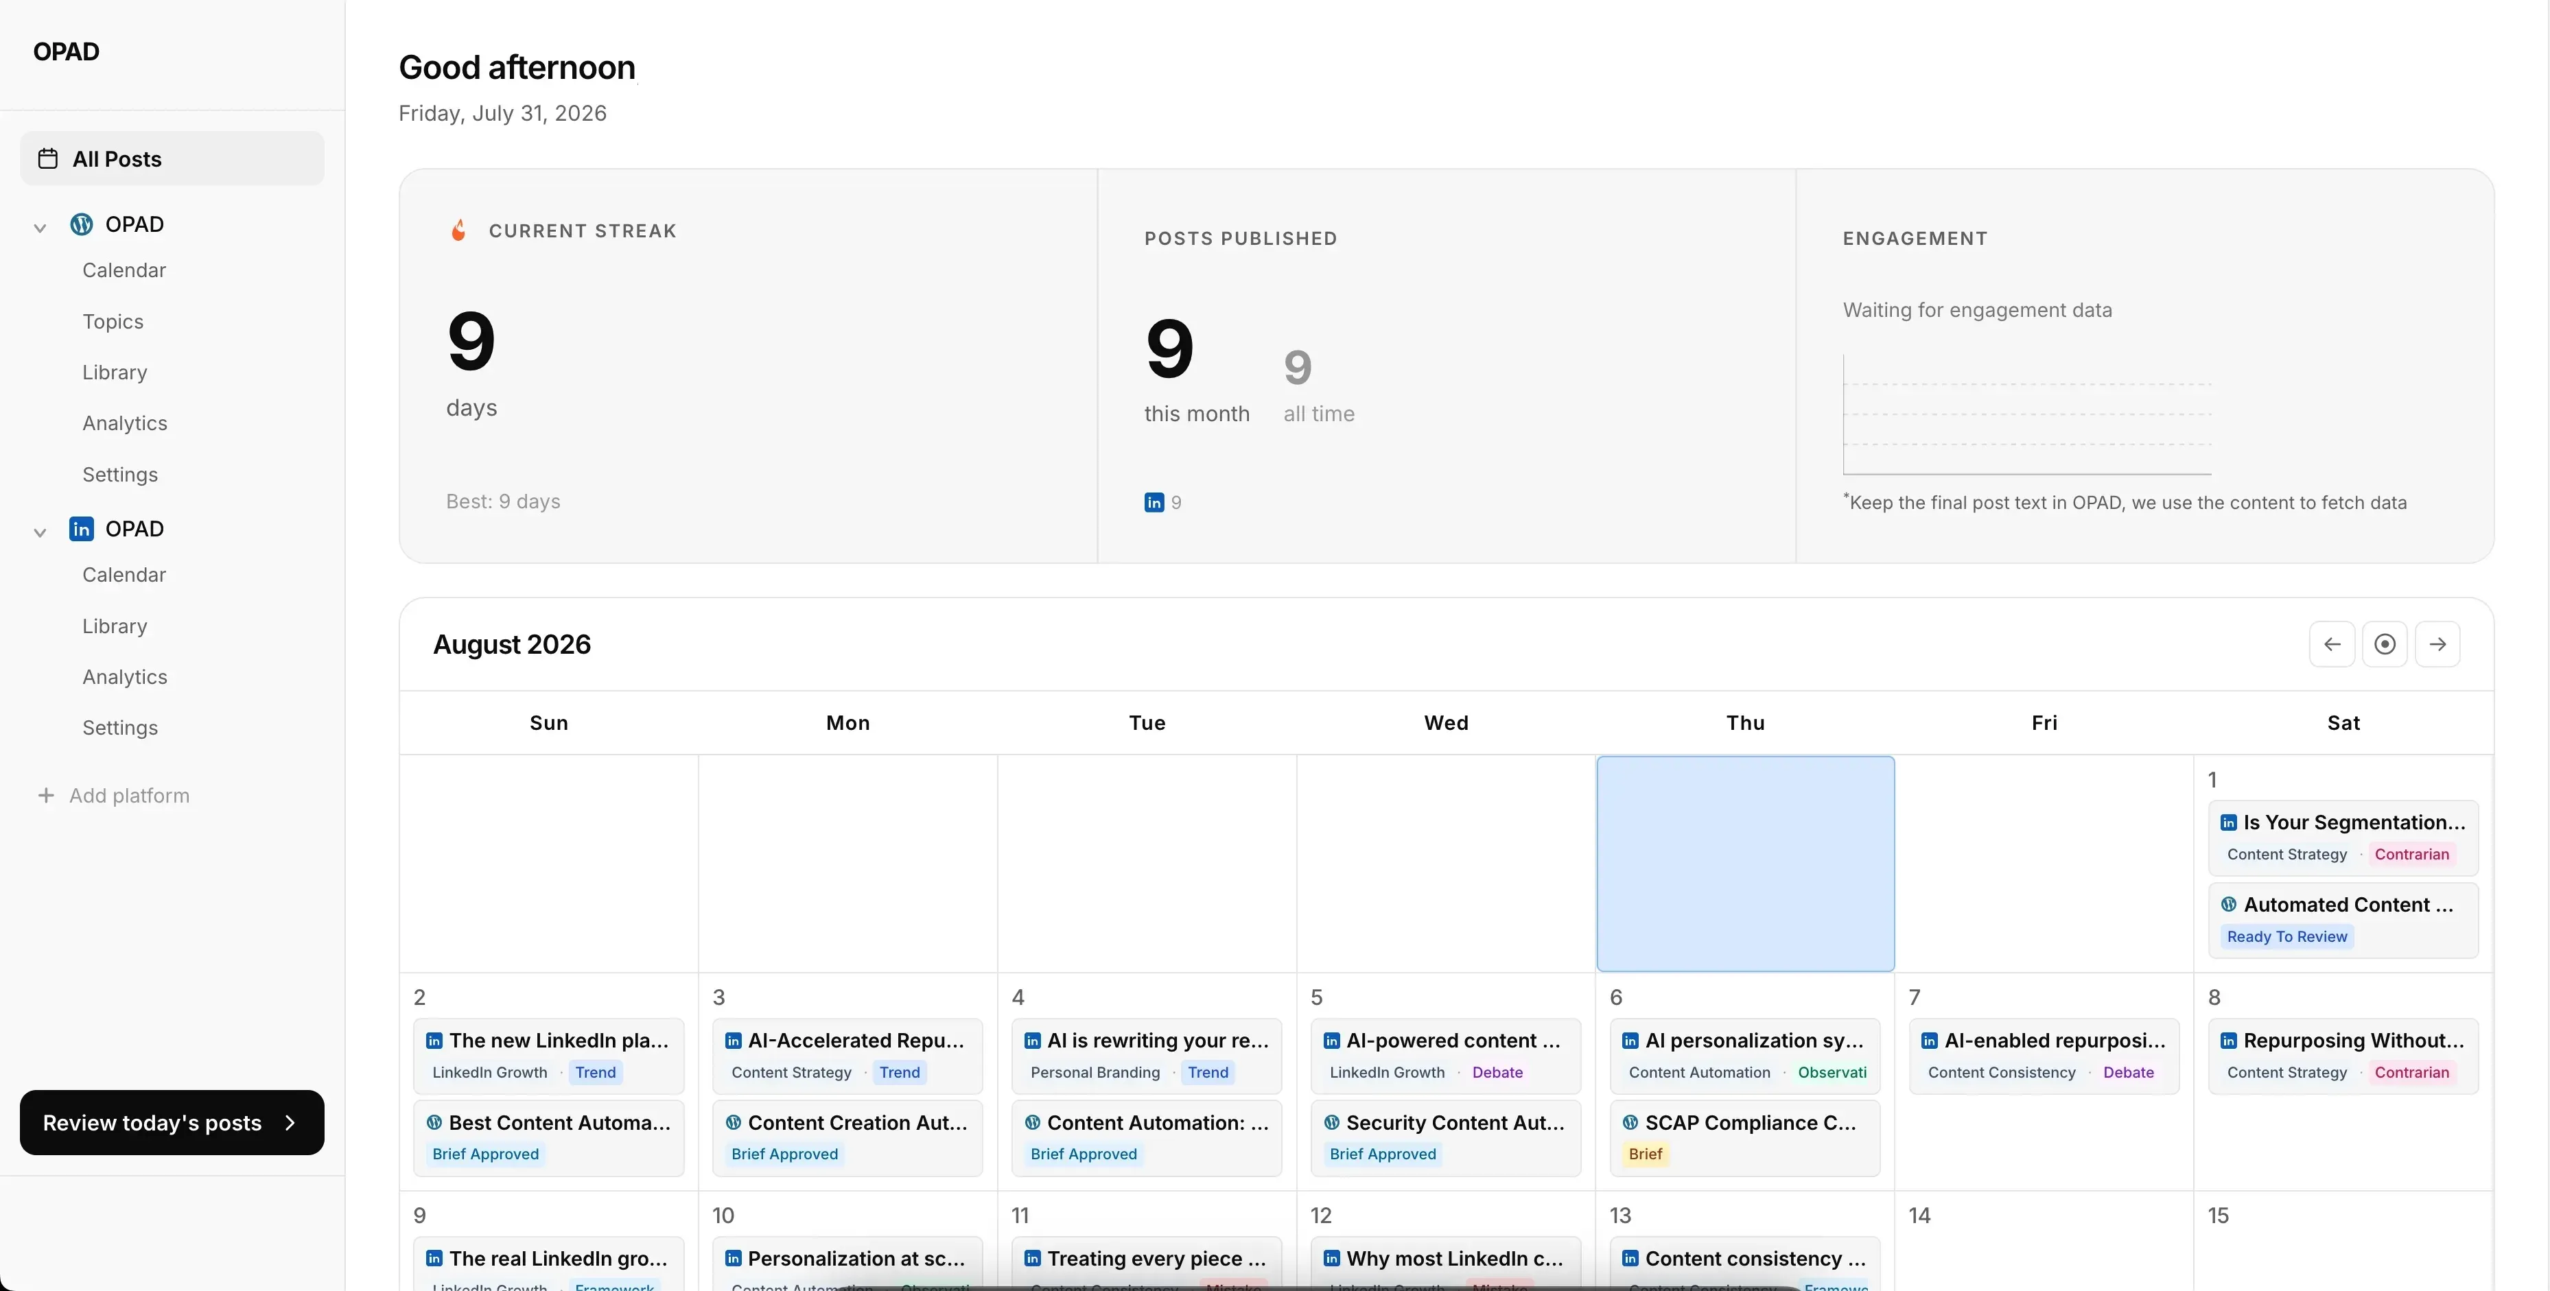
Task: Click the 'Content consistency ...' post title
Action: [1755, 1258]
